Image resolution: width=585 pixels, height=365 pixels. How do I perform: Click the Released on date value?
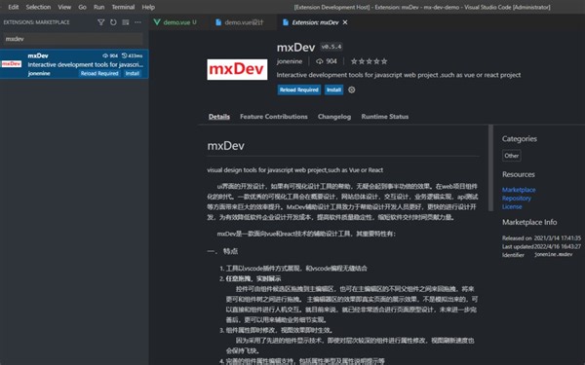[x=557, y=238]
